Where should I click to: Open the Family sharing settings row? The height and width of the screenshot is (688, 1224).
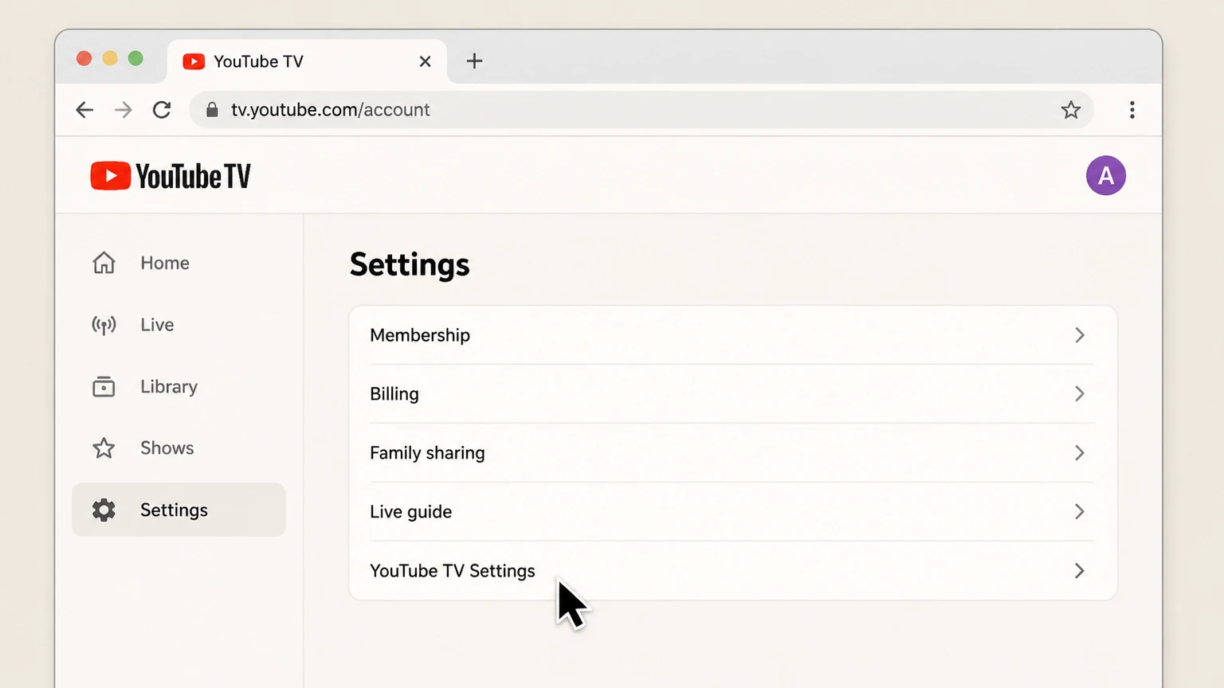(732, 453)
